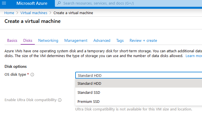Image resolution: width=202 pixels, height=113 pixels.
Task: Switch to the Management tab
Action: tap(76, 40)
